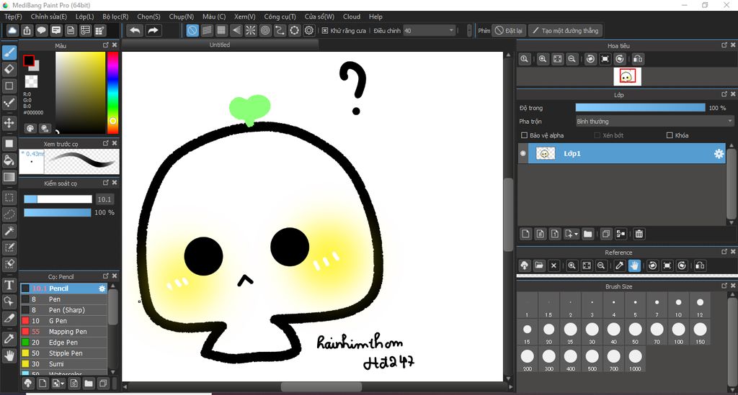Add a new layer folder

click(588, 233)
